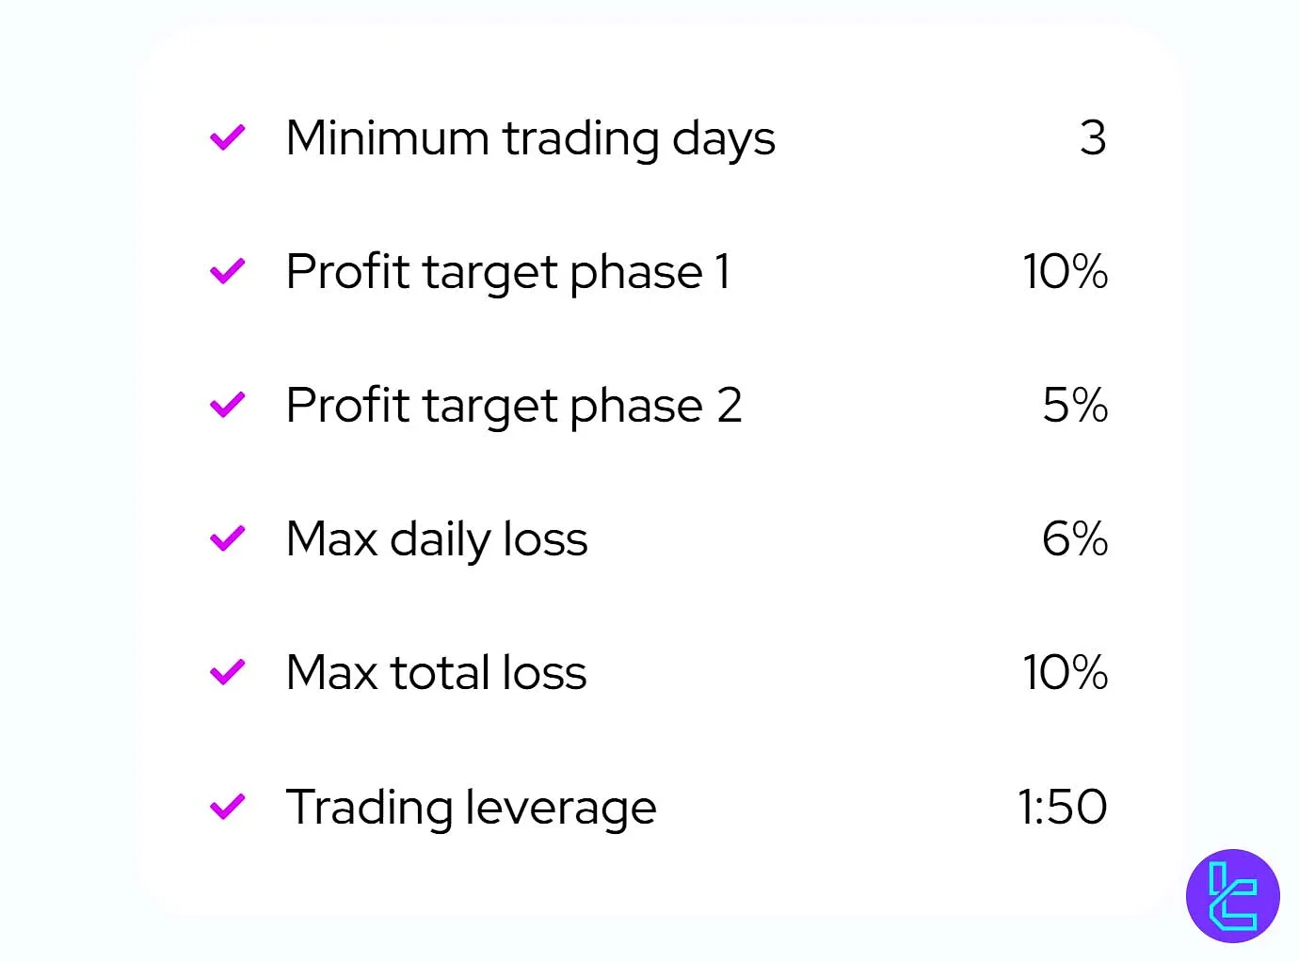Click the magenta checkmark for Max daily loss
The image size is (1299, 962).
coord(227,538)
